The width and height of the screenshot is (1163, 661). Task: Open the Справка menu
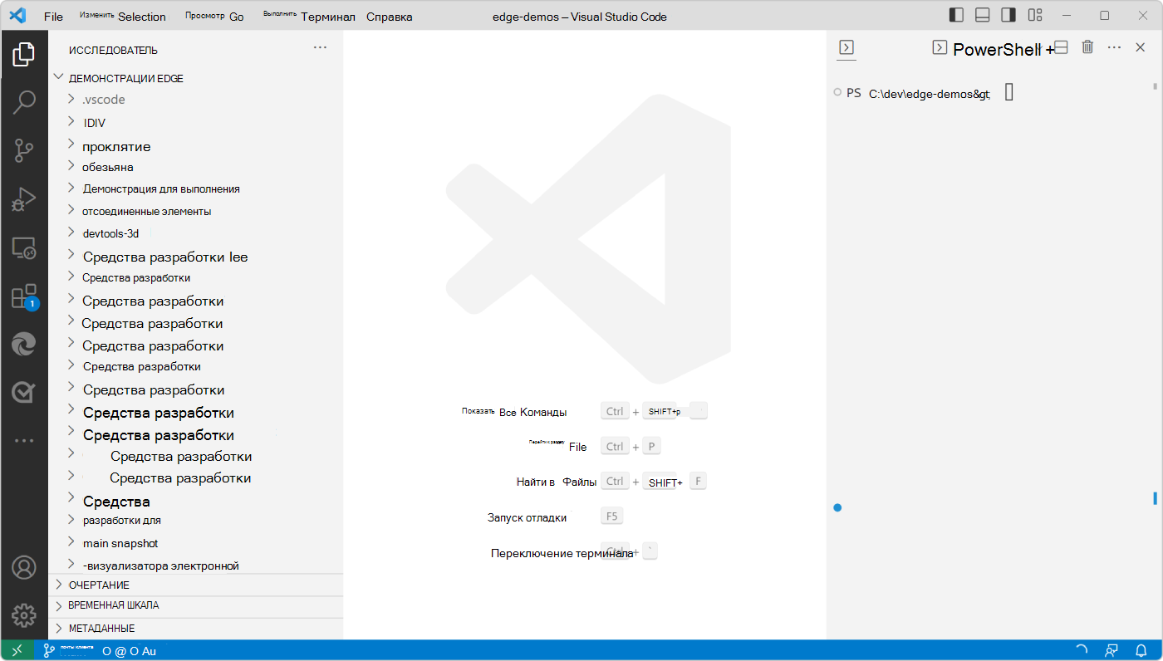389,17
